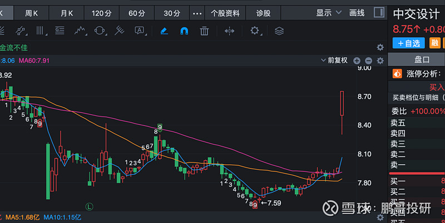Select the text annotation box tool
This screenshot has height=223, width=445.
click(139, 31)
